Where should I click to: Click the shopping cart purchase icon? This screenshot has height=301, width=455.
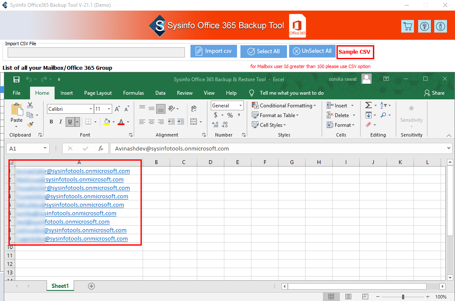point(407,26)
